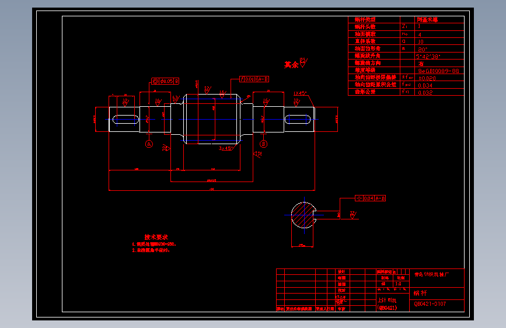Select the central worm thread section
The image size is (506, 328).
click(x=212, y=119)
